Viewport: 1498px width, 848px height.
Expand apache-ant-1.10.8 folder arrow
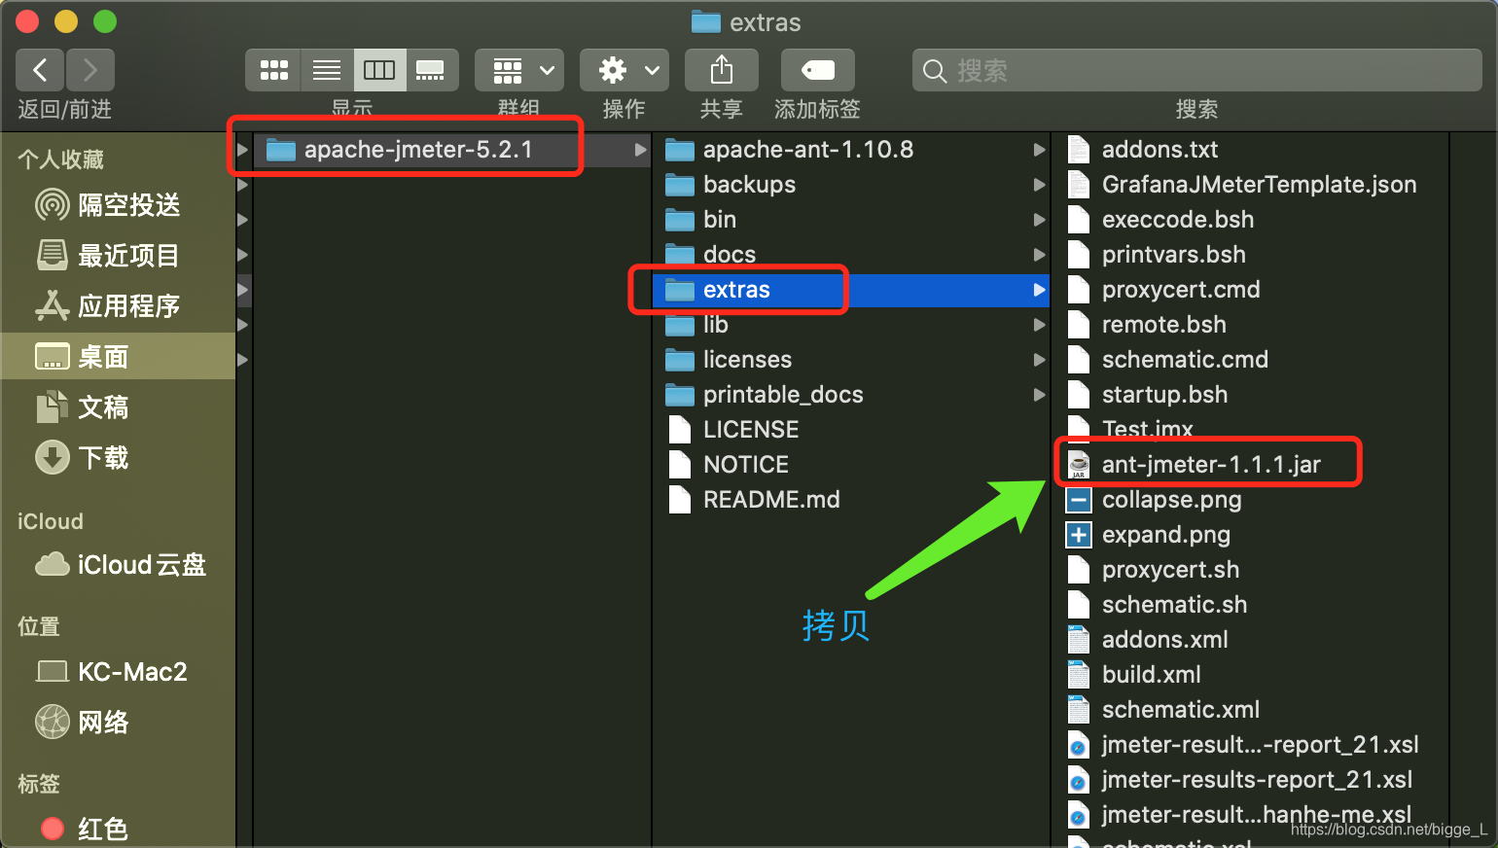(x=1039, y=150)
